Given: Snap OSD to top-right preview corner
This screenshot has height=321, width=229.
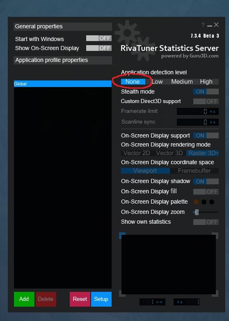Looking at the screenshot, I should [215, 236].
